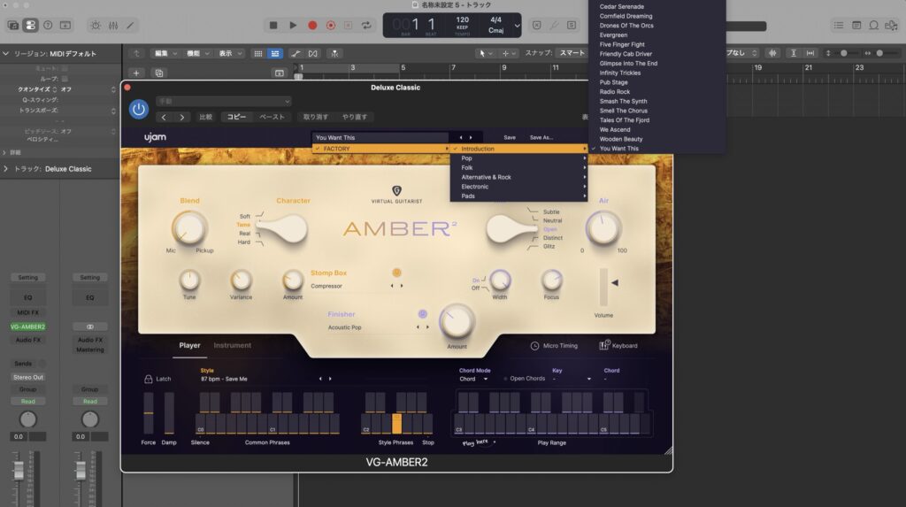The image size is (906, 507).
Task: Switch to the Instrument tab
Action: click(x=233, y=345)
